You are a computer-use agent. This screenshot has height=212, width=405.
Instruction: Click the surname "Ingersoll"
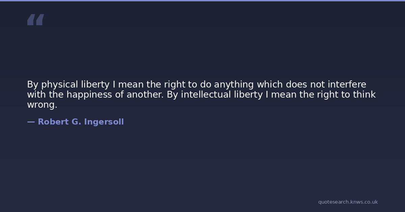104,122
